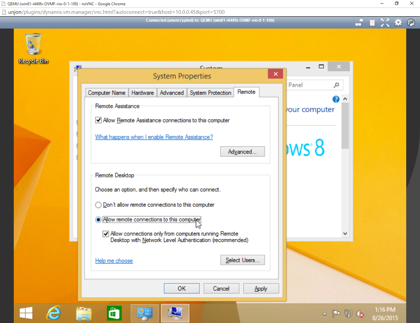Launch Internet Explorer from the taskbar
Viewport: 420px width, 323px height.
53,313
